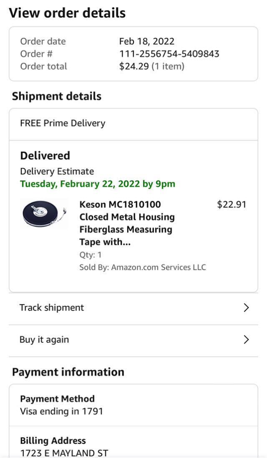Select the Buy it again label
The width and height of the screenshot is (267, 458).
44,340
